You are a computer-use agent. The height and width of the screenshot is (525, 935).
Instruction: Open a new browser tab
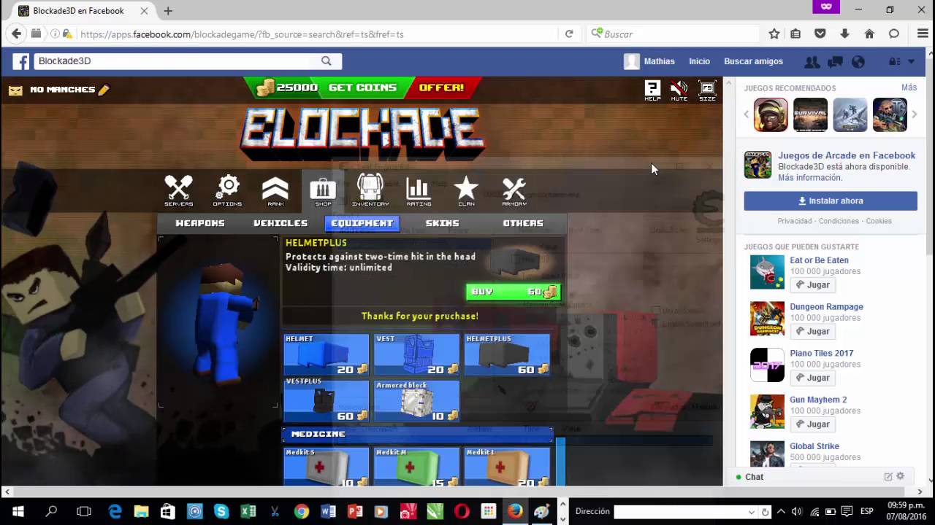click(168, 11)
